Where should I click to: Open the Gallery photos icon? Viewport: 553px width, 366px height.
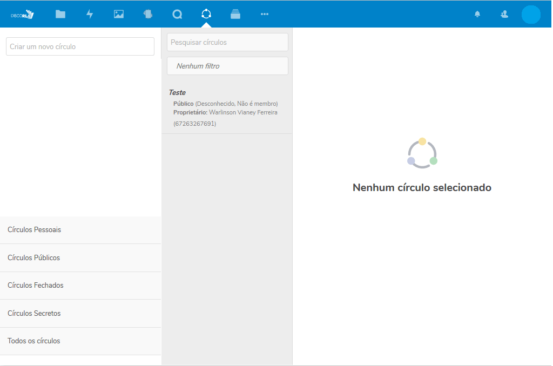[119, 15]
